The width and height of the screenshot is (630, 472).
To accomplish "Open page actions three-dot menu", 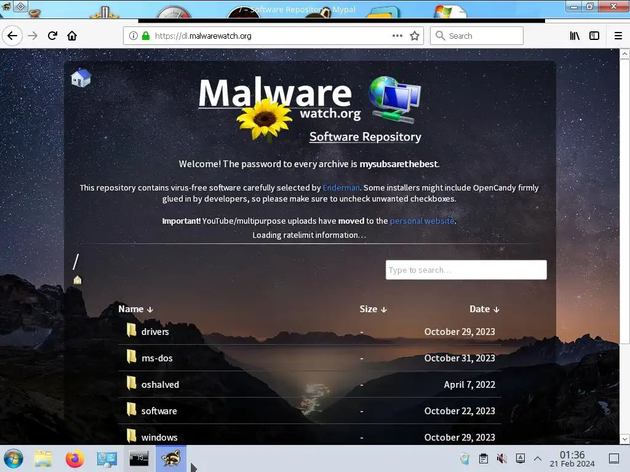I will (397, 36).
